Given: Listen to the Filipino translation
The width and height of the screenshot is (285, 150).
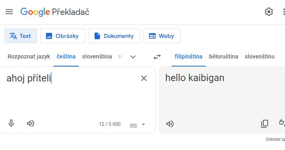Looking at the screenshot, I should pyautogui.click(x=170, y=124).
